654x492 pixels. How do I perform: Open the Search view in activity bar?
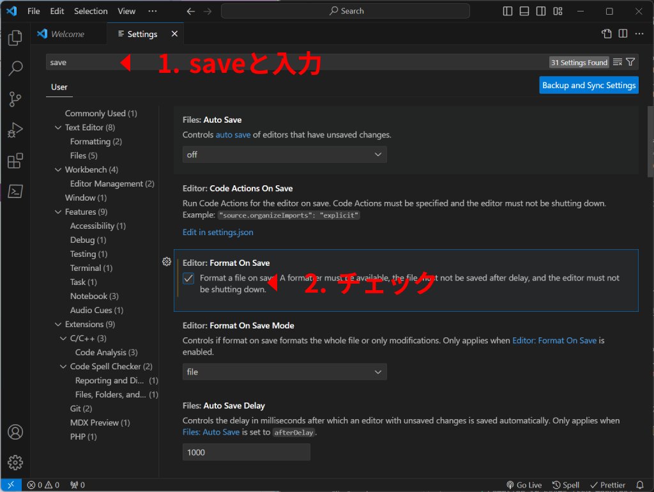coord(15,68)
